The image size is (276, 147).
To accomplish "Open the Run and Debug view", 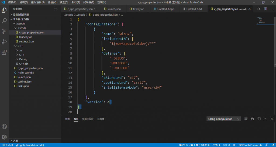I will coord(4,42).
